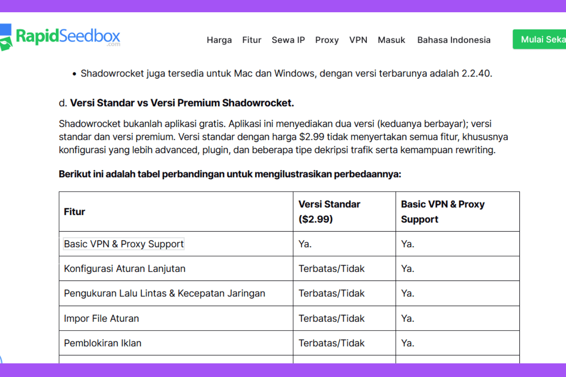Go to Sewa IP page
566x377 pixels.
coord(288,40)
